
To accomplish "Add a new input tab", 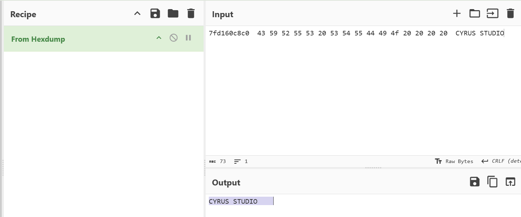I will (x=457, y=14).
